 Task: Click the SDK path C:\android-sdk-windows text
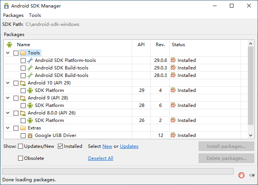[53, 24]
